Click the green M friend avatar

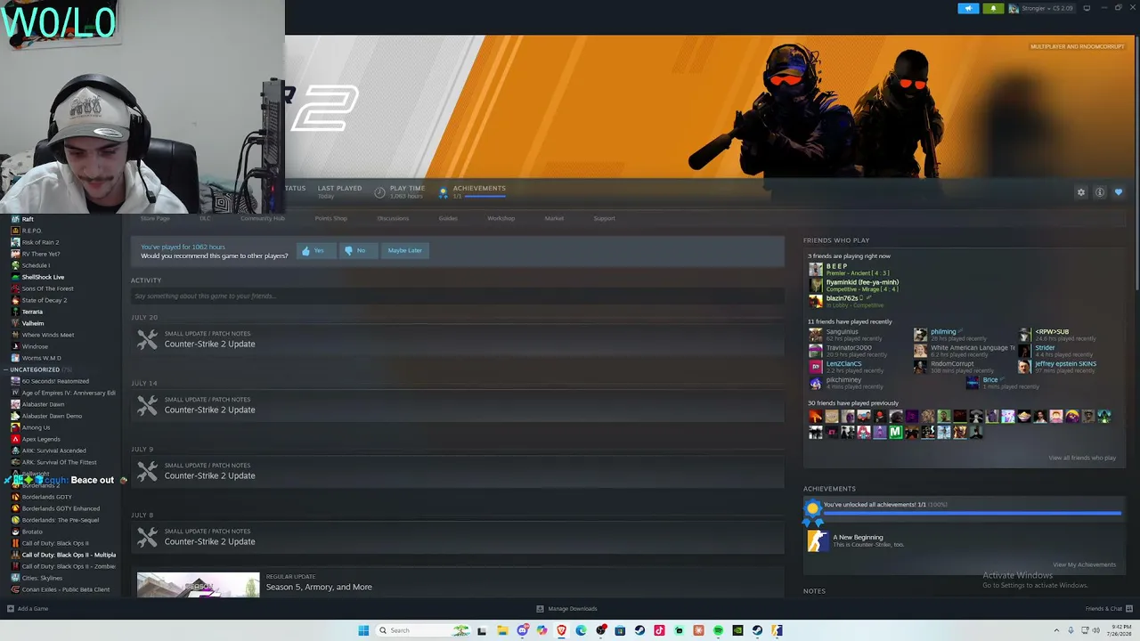pyautogui.click(x=895, y=433)
